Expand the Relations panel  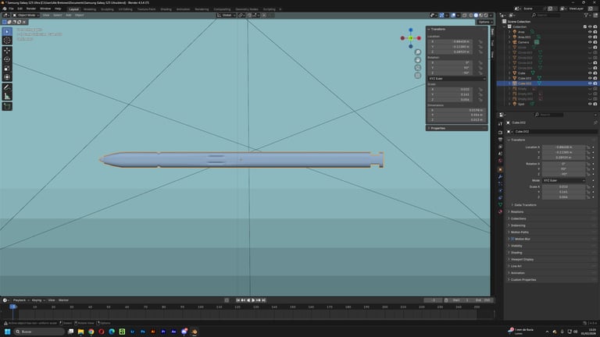(x=516, y=212)
